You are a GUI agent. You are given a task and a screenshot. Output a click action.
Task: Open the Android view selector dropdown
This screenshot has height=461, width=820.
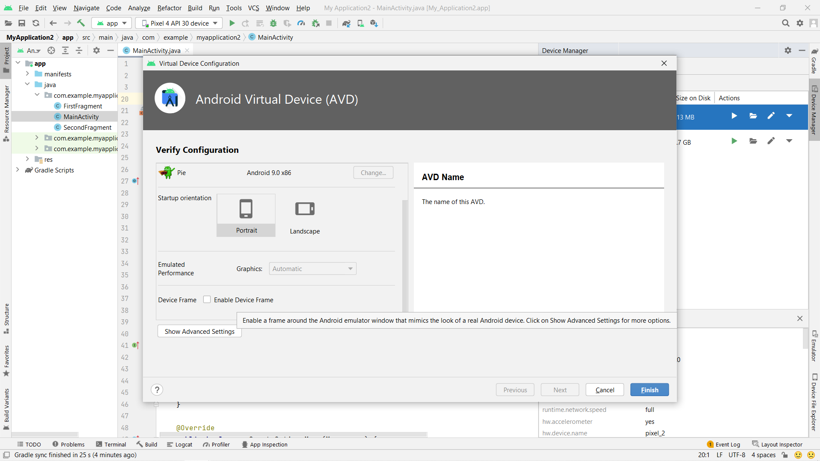tap(29, 50)
